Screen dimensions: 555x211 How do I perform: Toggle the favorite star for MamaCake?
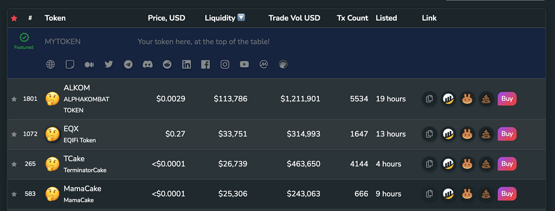tap(14, 194)
